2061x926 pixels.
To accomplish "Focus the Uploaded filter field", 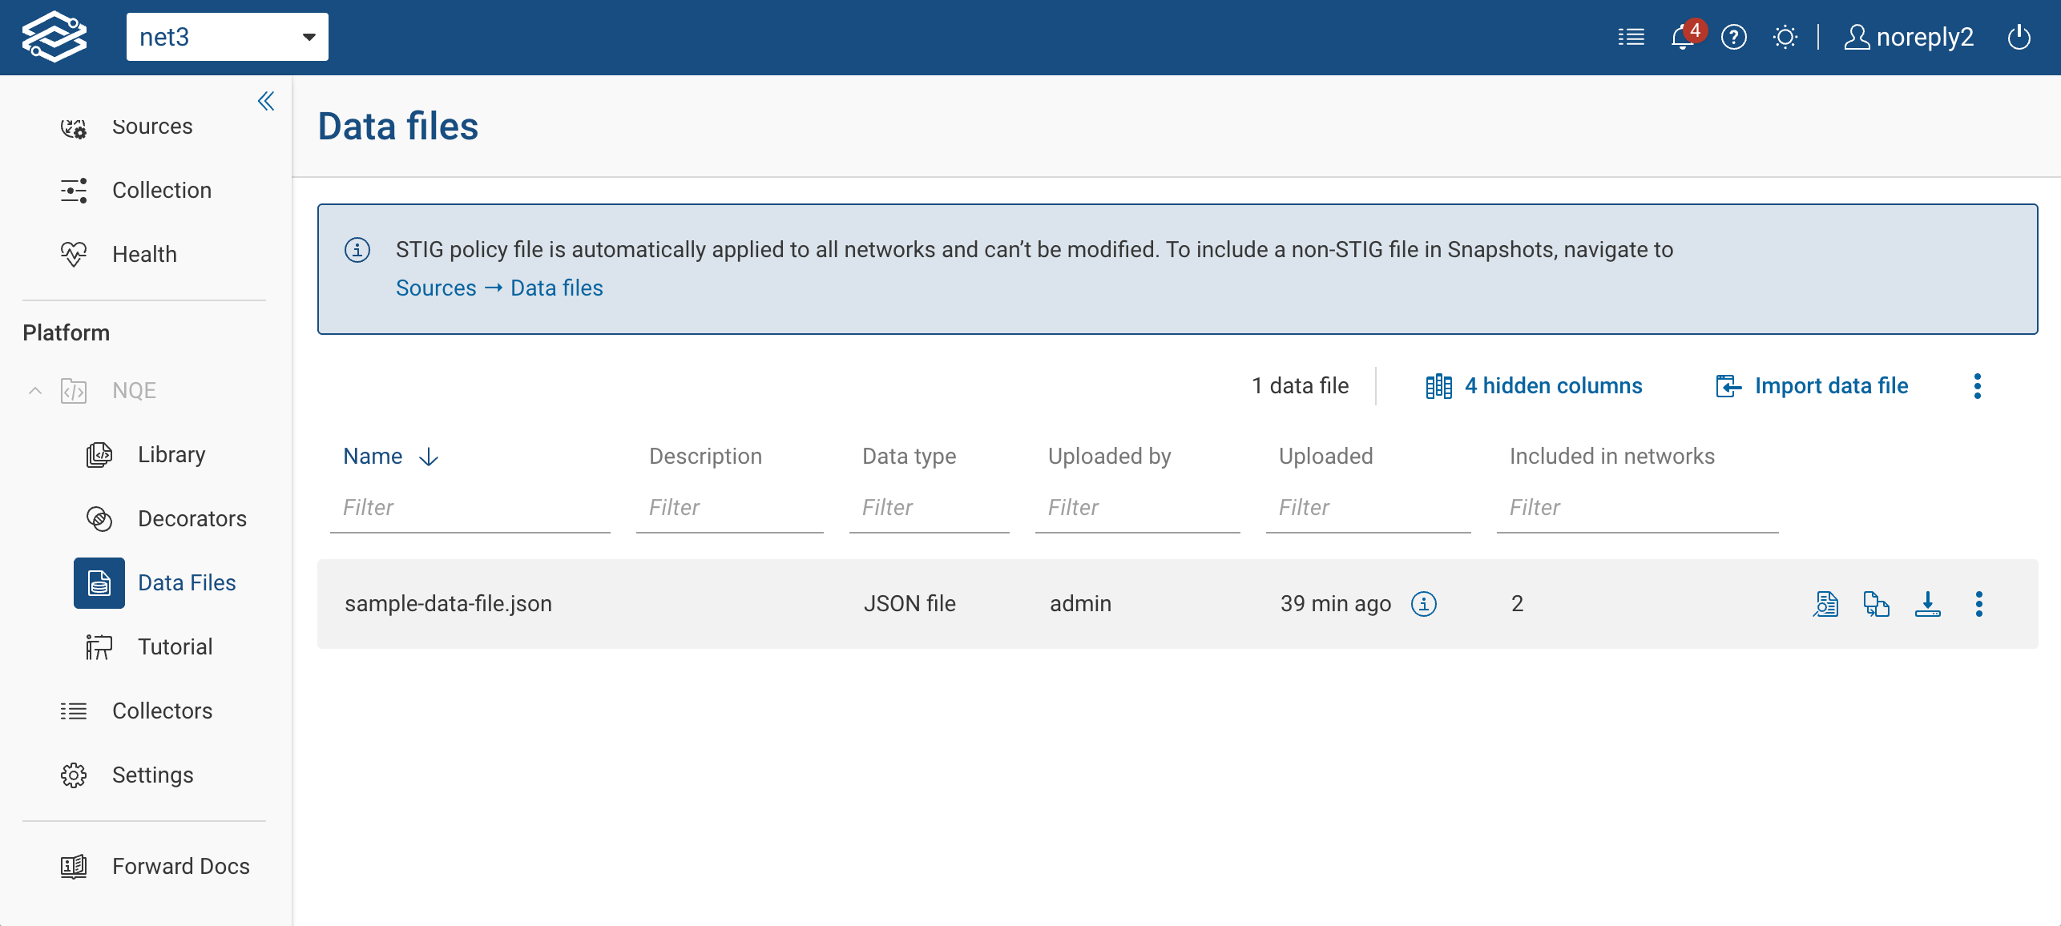I will coord(1369,508).
